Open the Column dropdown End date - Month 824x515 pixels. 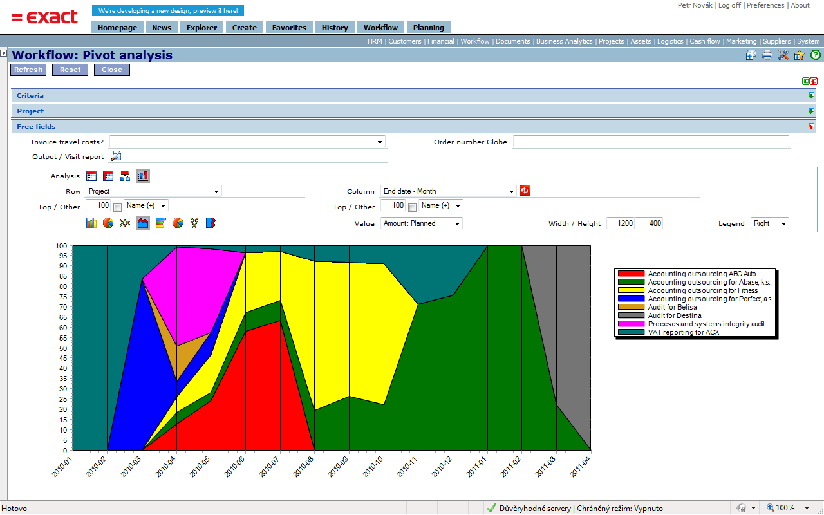coord(449,191)
